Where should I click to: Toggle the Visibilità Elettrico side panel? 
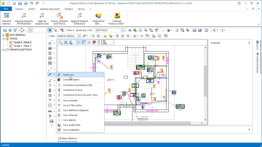(x=257, y=63)
